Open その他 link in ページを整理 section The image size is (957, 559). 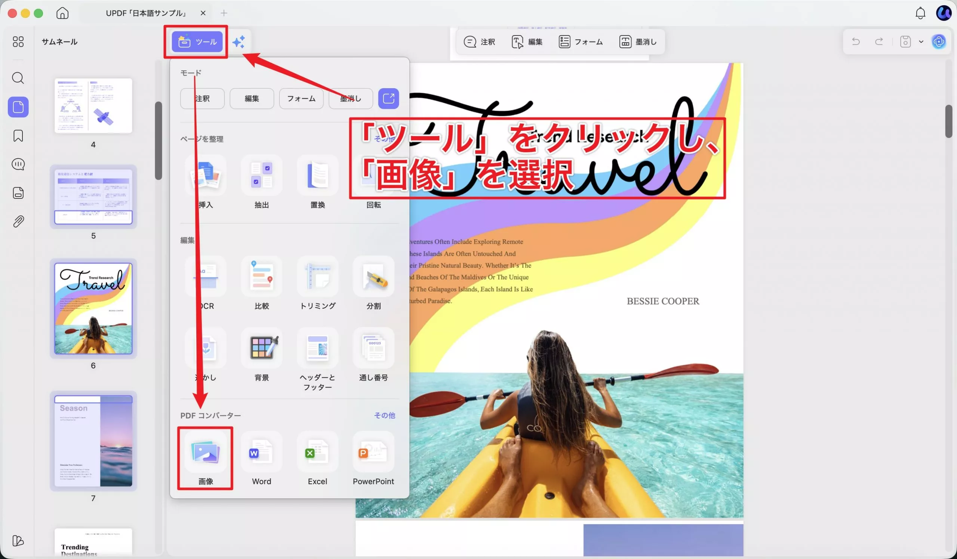(x=384, y=139)
